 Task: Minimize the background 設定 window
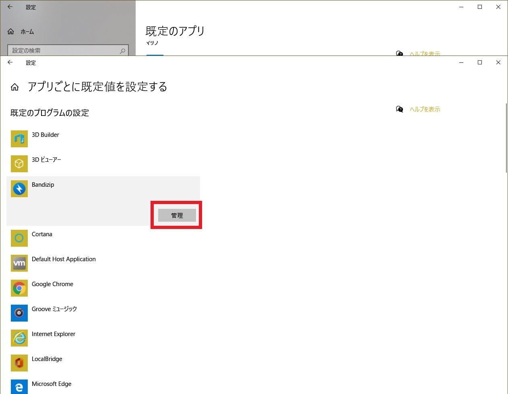click(x=461, y=7)
